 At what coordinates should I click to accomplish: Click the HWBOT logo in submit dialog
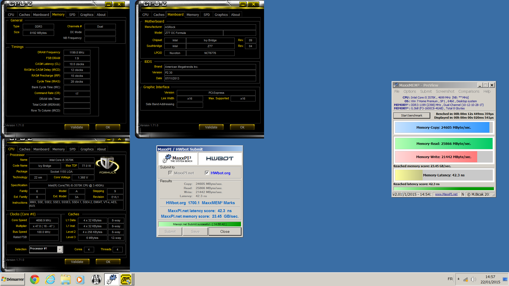[220, 158]
